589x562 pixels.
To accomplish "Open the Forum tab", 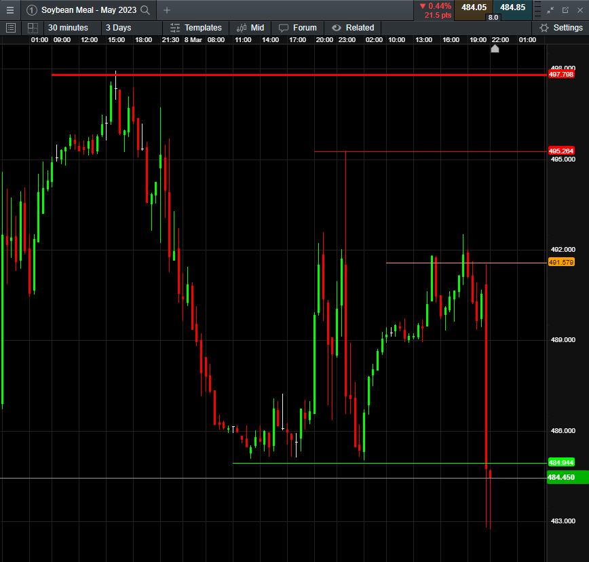I will [298, 28].
